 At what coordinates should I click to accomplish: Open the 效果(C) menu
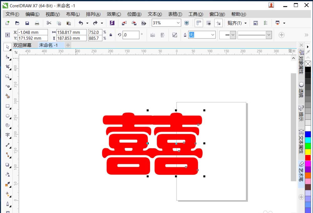coord(114,14)
